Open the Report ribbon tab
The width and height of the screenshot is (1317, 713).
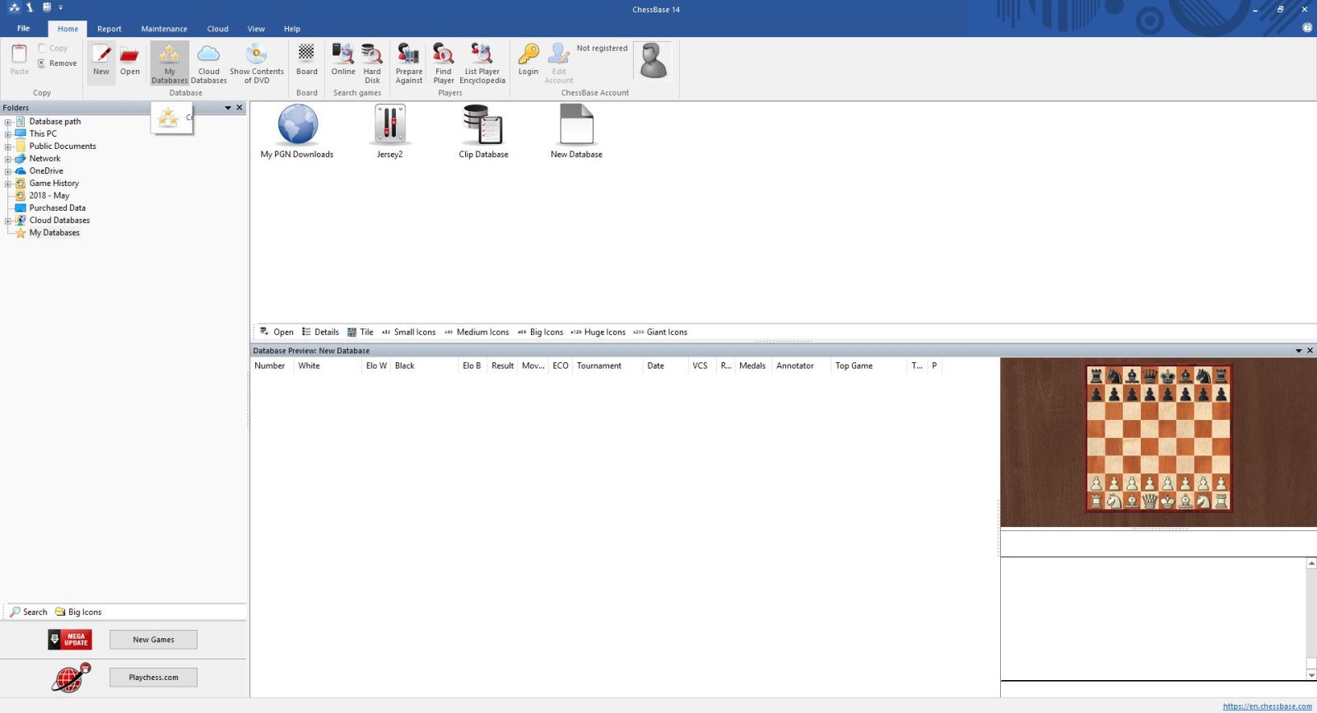click(x=109, y=29)
